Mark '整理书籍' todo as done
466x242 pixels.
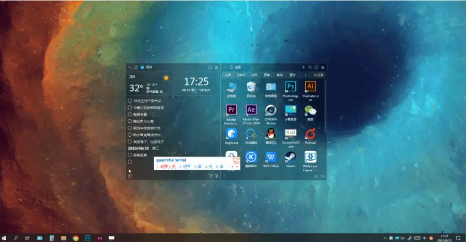(x=130, y=114)
